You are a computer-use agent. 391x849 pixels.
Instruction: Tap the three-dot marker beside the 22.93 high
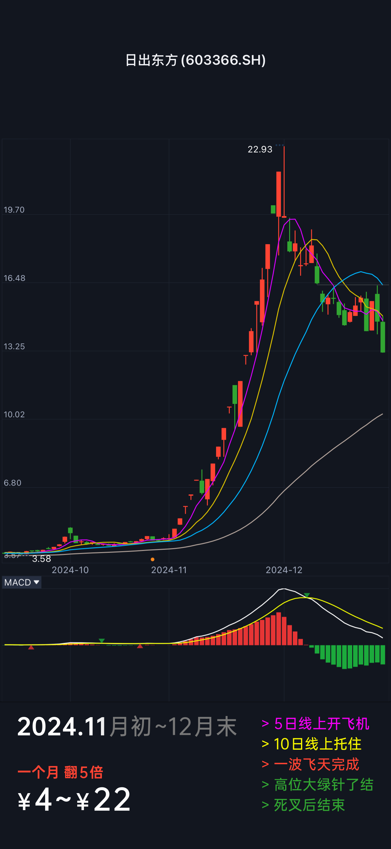point(279,145)
